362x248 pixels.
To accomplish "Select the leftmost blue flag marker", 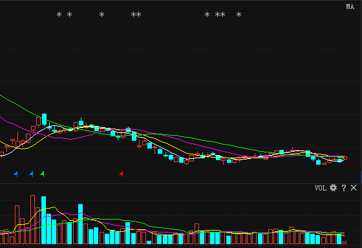I will point(16,174).
